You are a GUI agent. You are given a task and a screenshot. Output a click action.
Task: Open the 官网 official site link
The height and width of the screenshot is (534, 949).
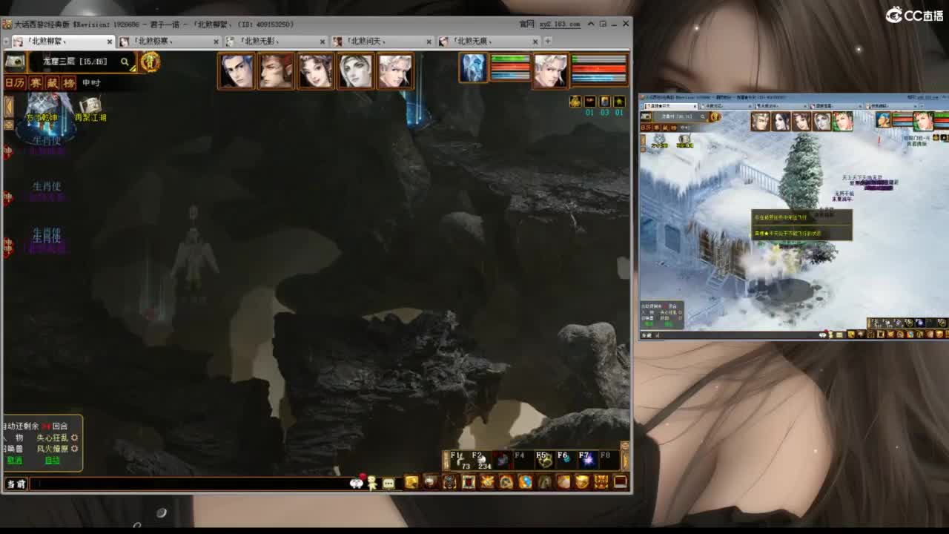pyautogui.click(x=526, y=24)
